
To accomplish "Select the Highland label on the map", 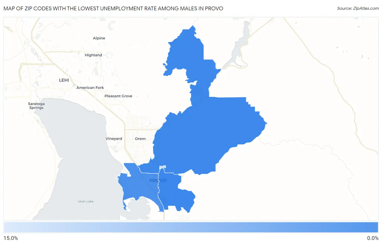I will click(93, 55).
